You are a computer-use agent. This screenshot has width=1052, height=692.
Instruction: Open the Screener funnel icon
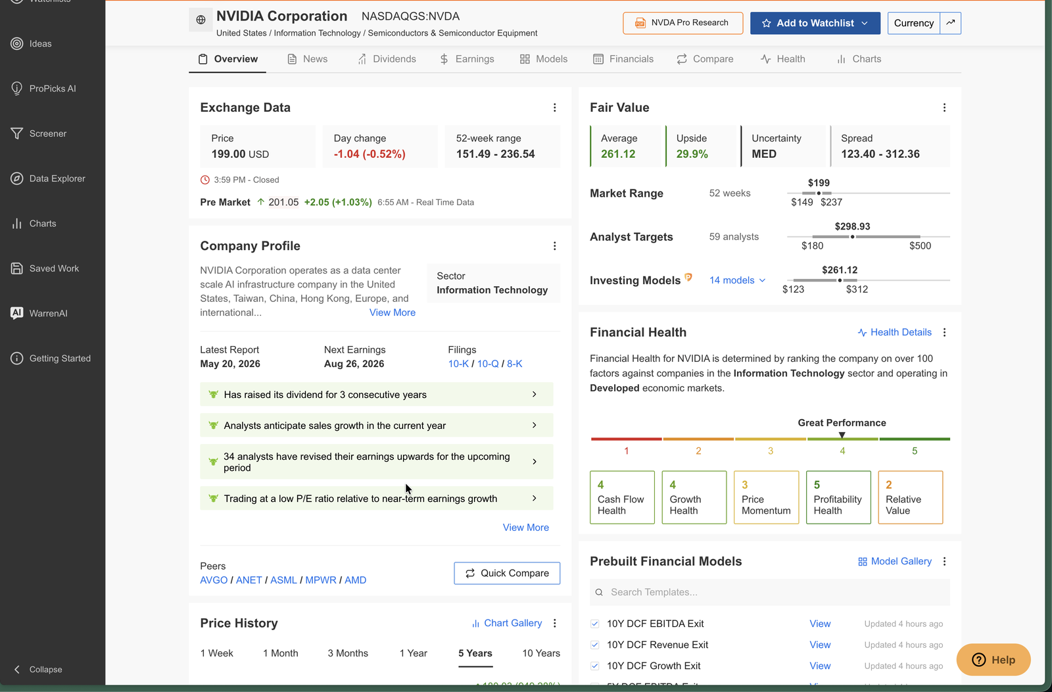(17, 134)
